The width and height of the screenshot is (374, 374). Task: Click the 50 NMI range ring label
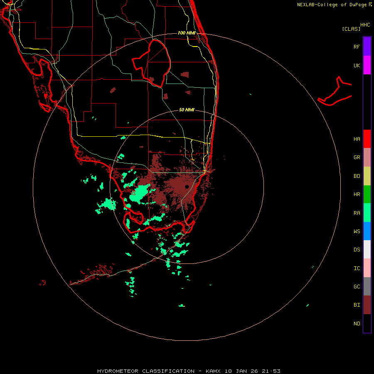[187, 110]
